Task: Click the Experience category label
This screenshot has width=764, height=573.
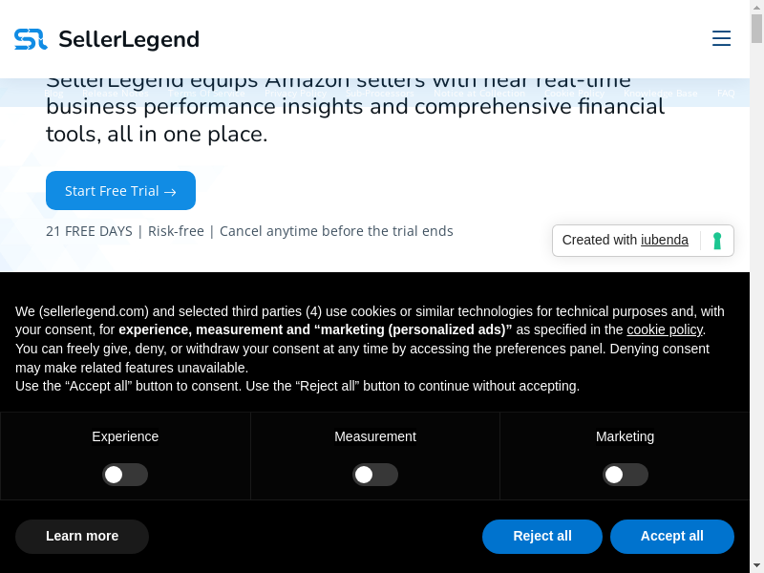Action: click(x=125, y=436)
